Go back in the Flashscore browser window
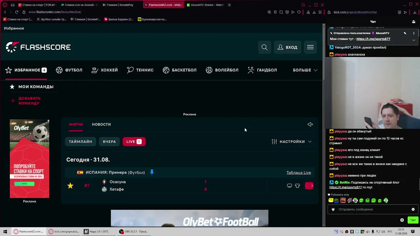This screenshot has width=420, height=236. tap(5, 12)
